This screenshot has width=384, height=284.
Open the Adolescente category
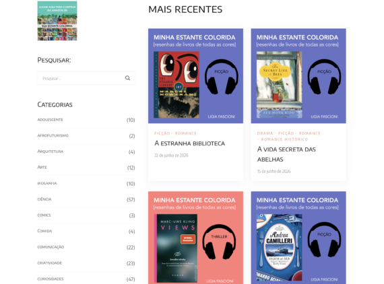coord(51,120)
